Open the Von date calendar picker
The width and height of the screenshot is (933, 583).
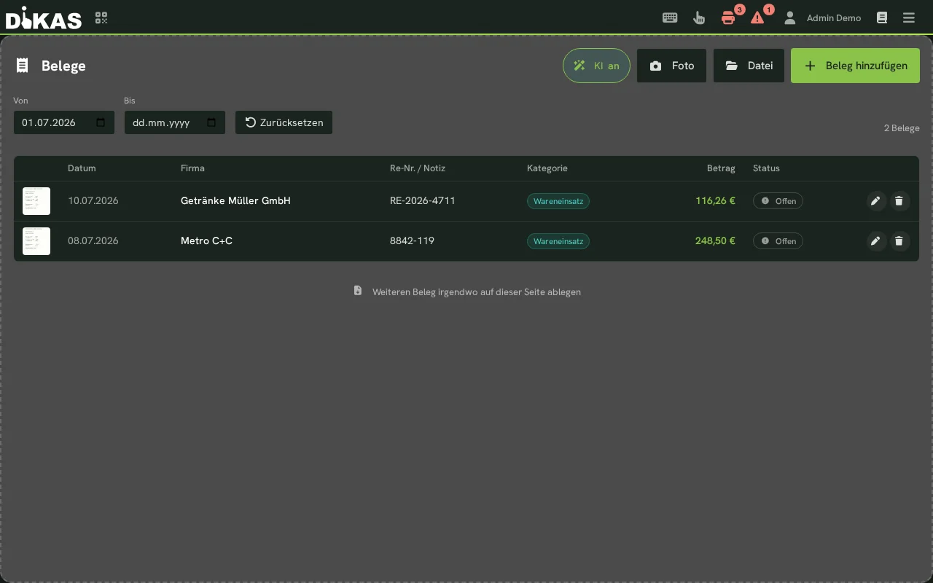pos(101,122)
